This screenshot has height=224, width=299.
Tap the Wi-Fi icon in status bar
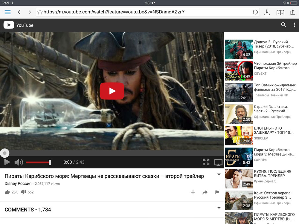pos(12,3)
